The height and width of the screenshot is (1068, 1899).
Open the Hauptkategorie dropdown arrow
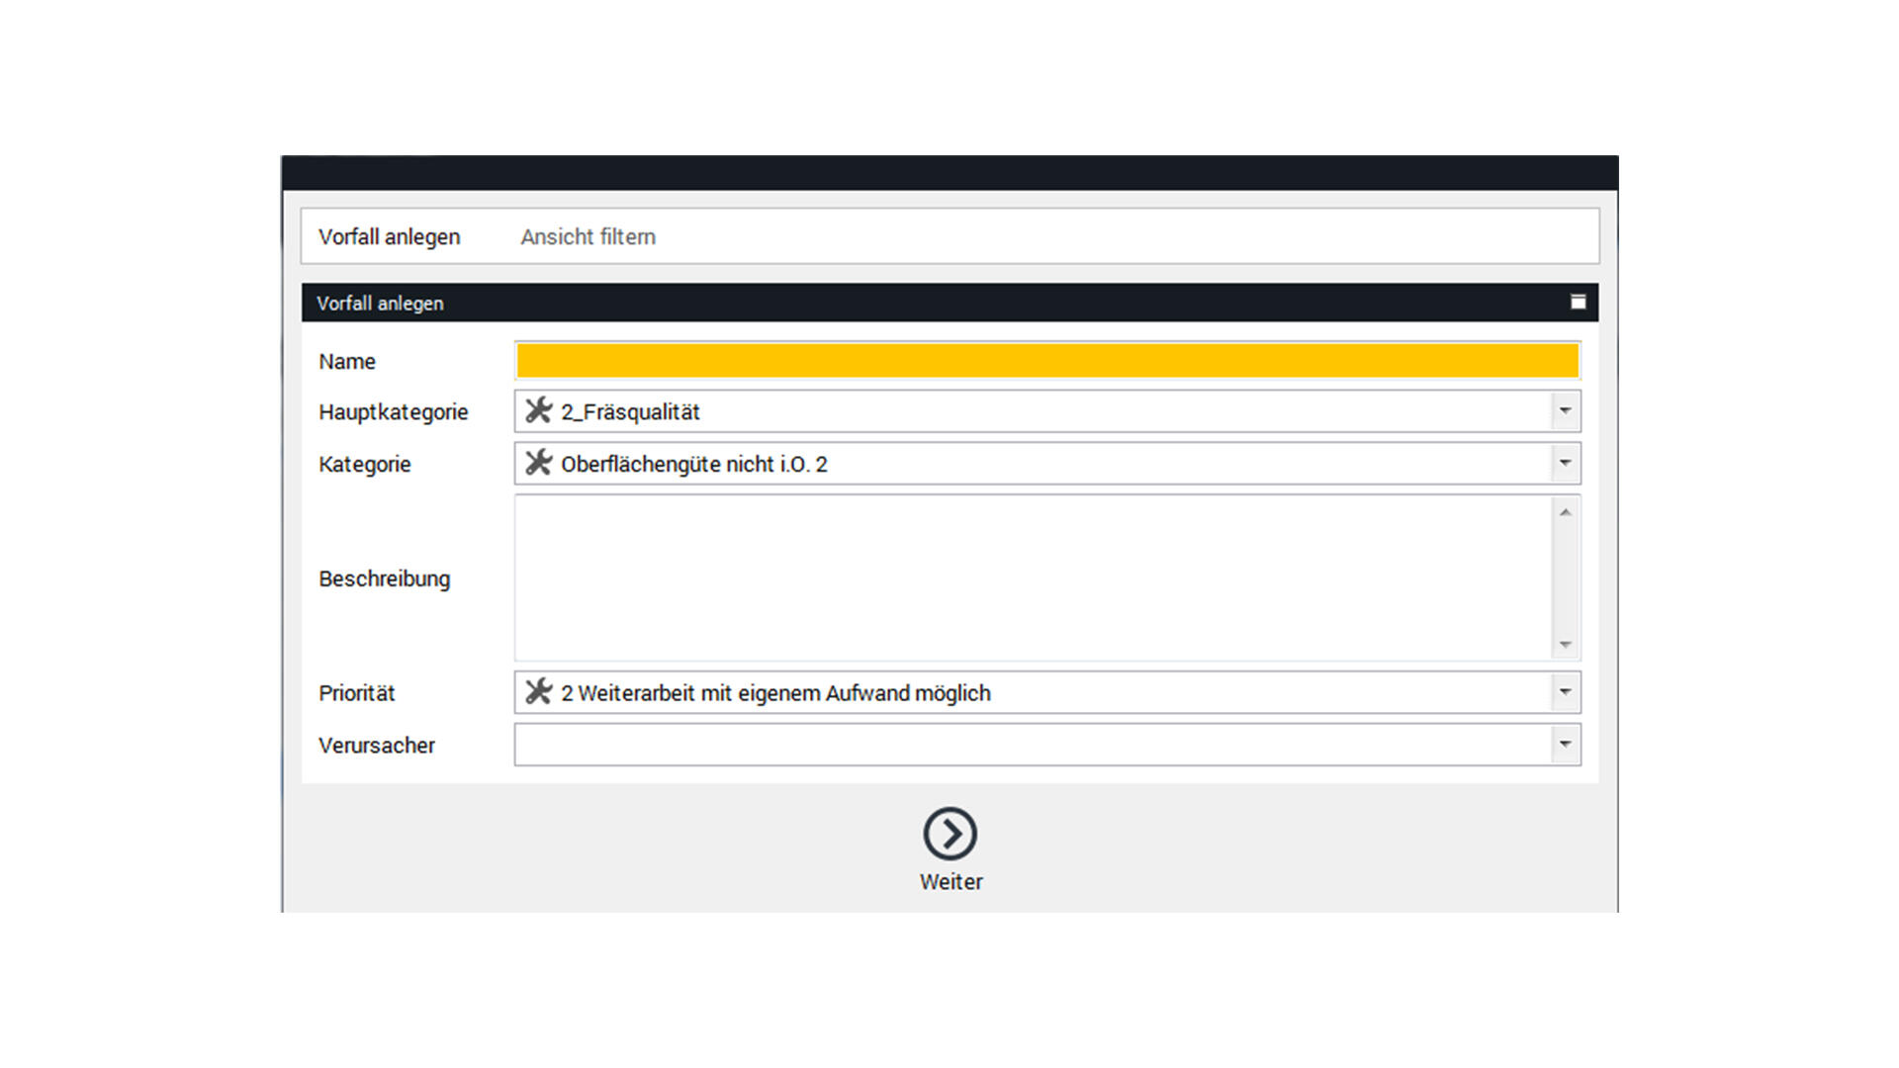point(1565,410)
